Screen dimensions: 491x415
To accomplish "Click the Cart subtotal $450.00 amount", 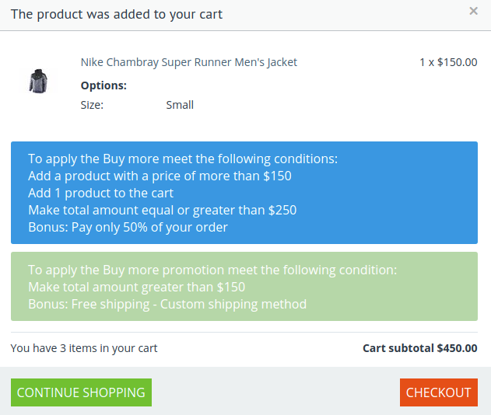I will point(420,348).
